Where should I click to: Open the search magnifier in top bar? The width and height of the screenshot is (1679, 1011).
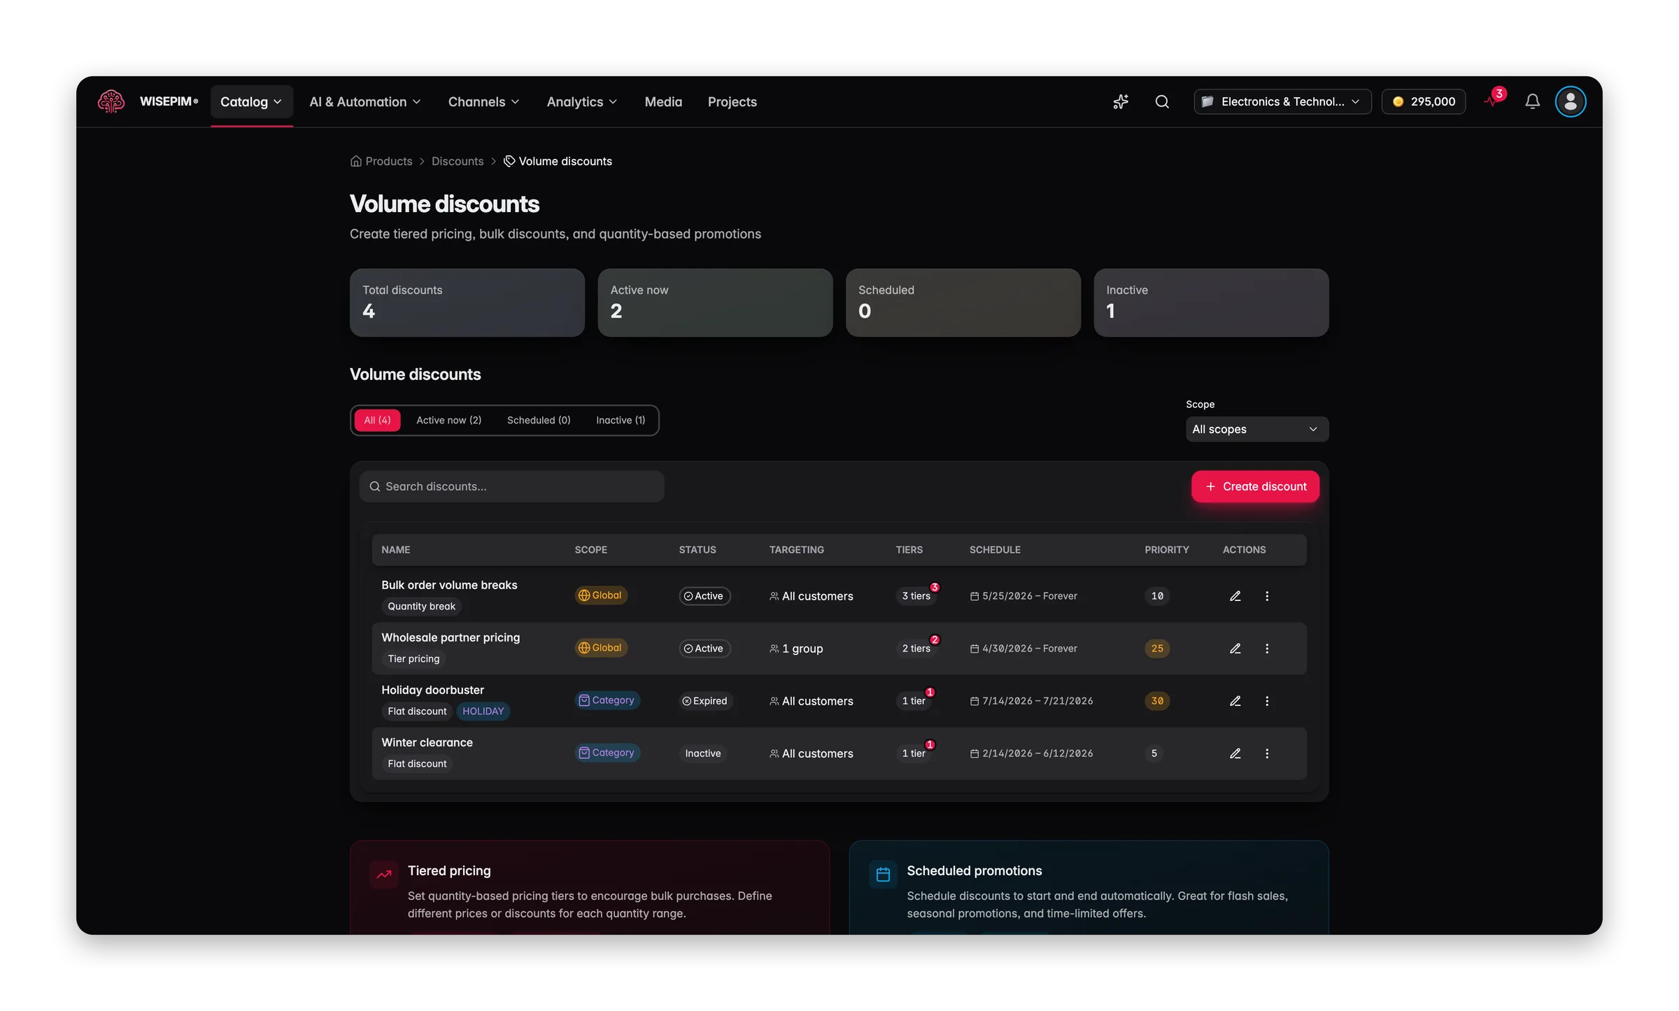[x=1162, y=101]
